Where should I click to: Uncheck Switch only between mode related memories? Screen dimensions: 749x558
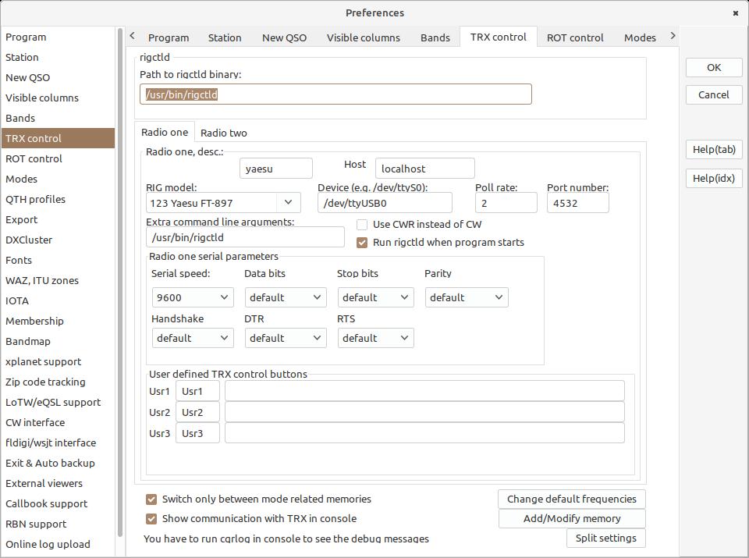tap(151, 499)
